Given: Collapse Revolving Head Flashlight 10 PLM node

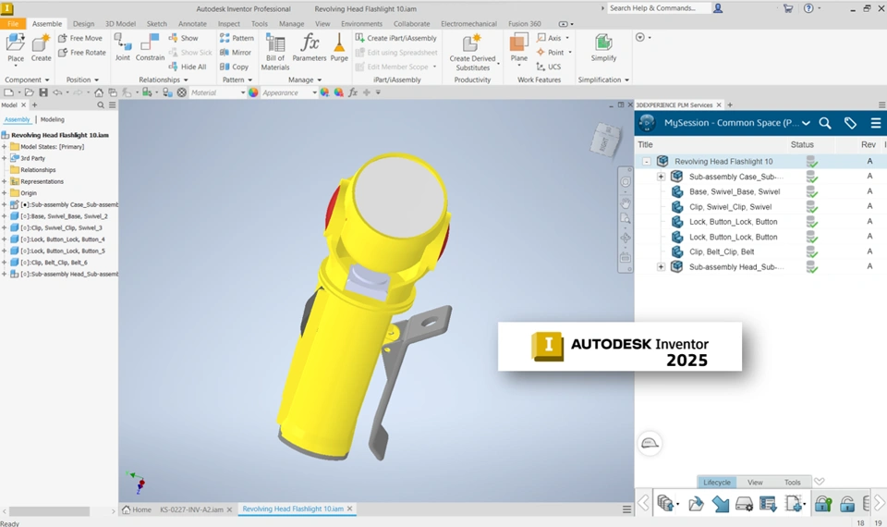Looking at the screenshot, I should [x=646, y=161].
